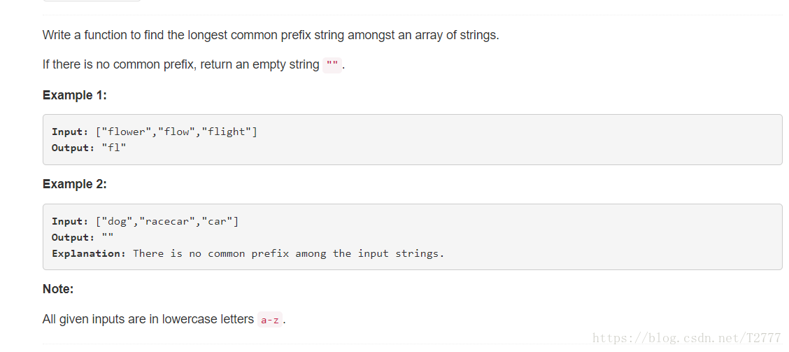Click the "flight" string in Example 1 input
Screen dimensions: 789x352
(x=227, y=132)
